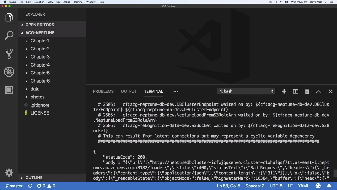Open macOS Spotlight search
Image resolution: width=337 pixels, height=190 pixels.
click(326, 2)
